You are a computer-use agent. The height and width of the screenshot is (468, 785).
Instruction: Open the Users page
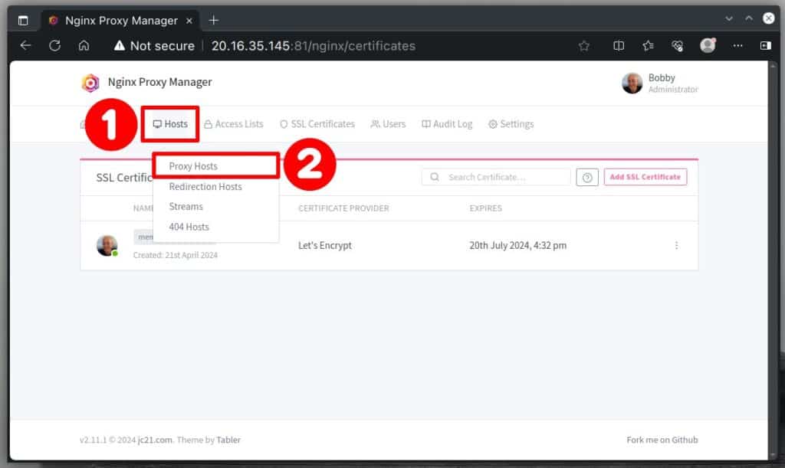[x=388, y=124]
